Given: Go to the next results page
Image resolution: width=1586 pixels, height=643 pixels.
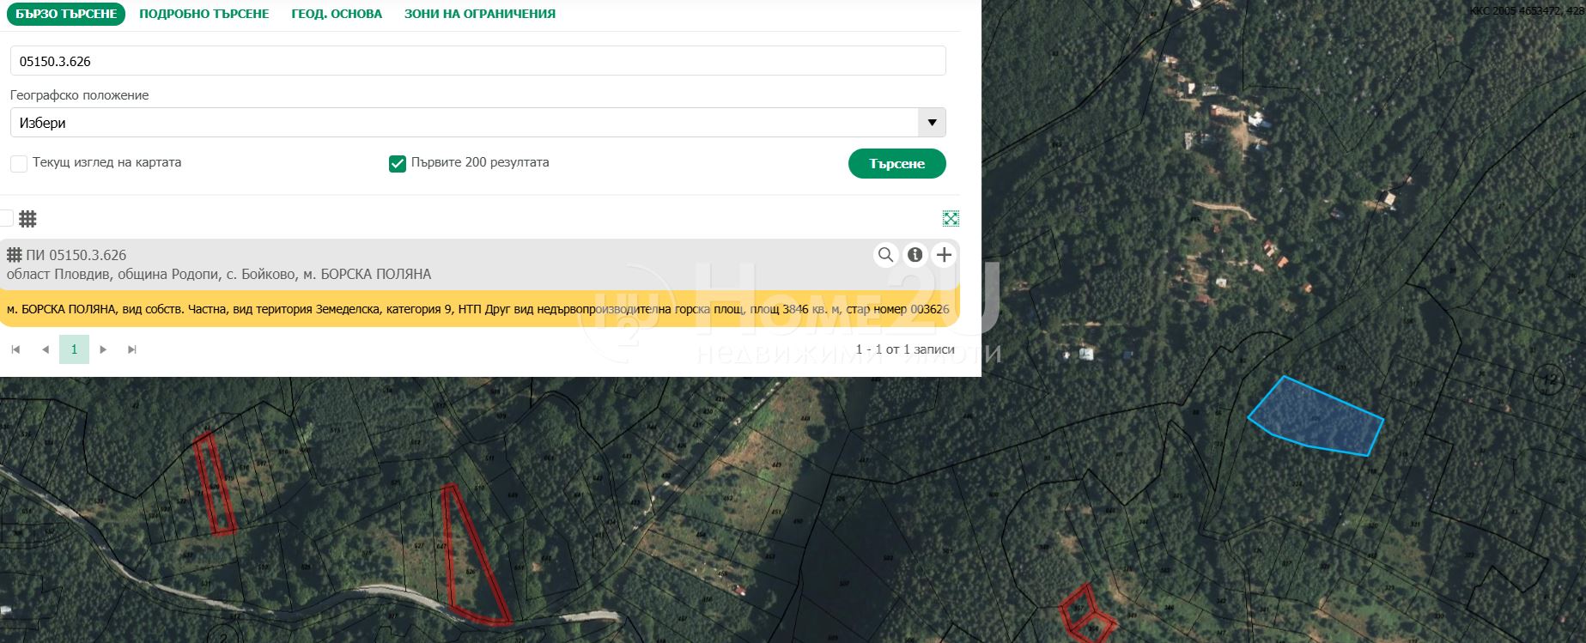Looking at the screenshot, I should (x=103, y=349).
